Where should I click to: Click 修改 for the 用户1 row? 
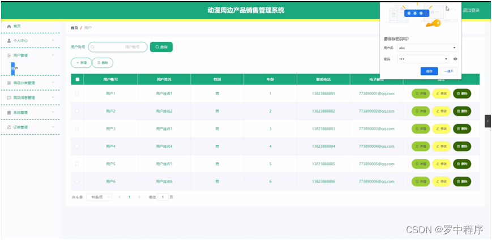coord(441,93)
